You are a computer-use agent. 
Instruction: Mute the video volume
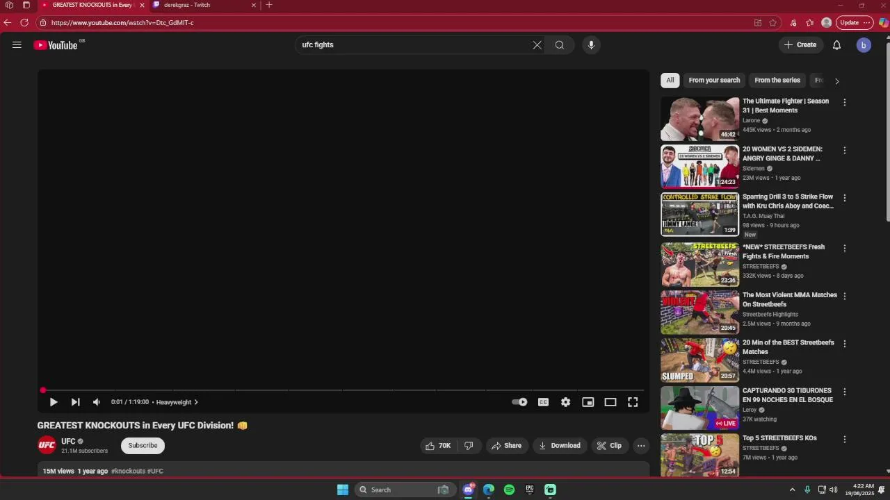[97, 402]
